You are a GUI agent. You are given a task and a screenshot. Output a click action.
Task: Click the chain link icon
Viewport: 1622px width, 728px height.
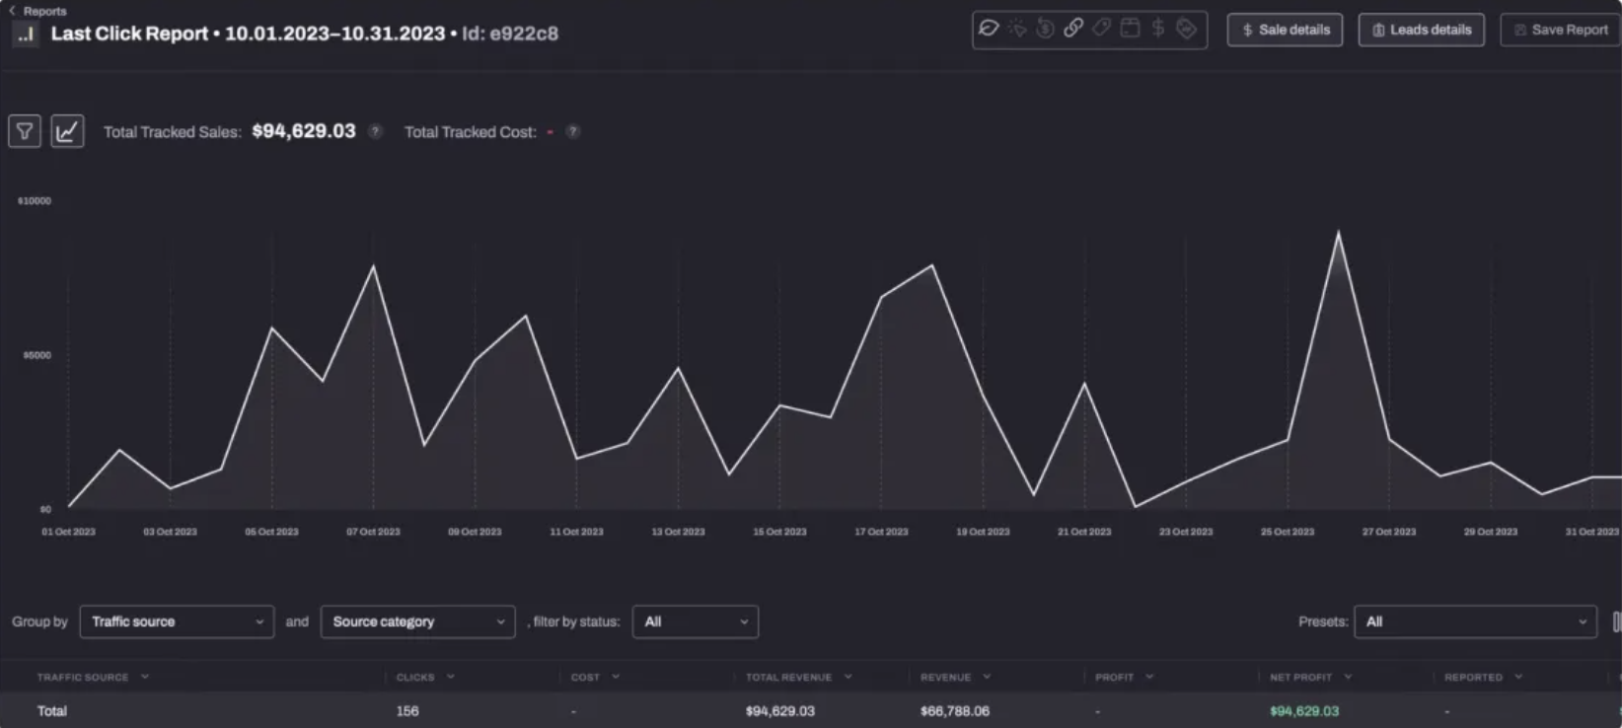(1073, 29)
